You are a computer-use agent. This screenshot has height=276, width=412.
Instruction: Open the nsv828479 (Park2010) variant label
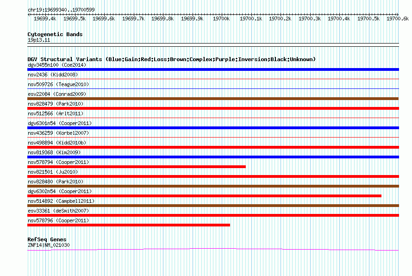56,104
